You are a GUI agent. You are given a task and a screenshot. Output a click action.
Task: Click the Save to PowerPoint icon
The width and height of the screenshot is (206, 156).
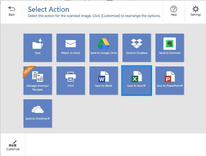[x=169, y=76]
